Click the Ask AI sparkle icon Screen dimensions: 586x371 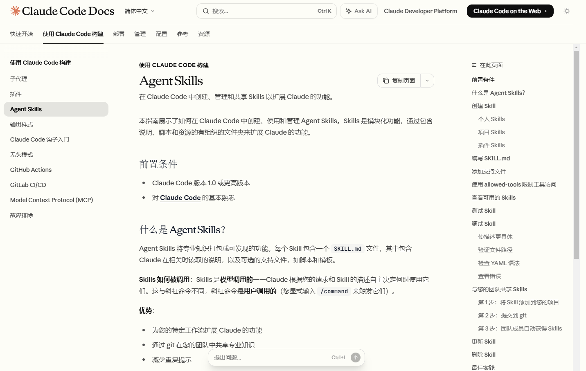tap(349, 11)
